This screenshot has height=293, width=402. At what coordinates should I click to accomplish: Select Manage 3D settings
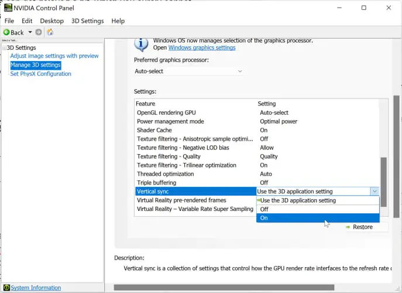coord(36,65)
